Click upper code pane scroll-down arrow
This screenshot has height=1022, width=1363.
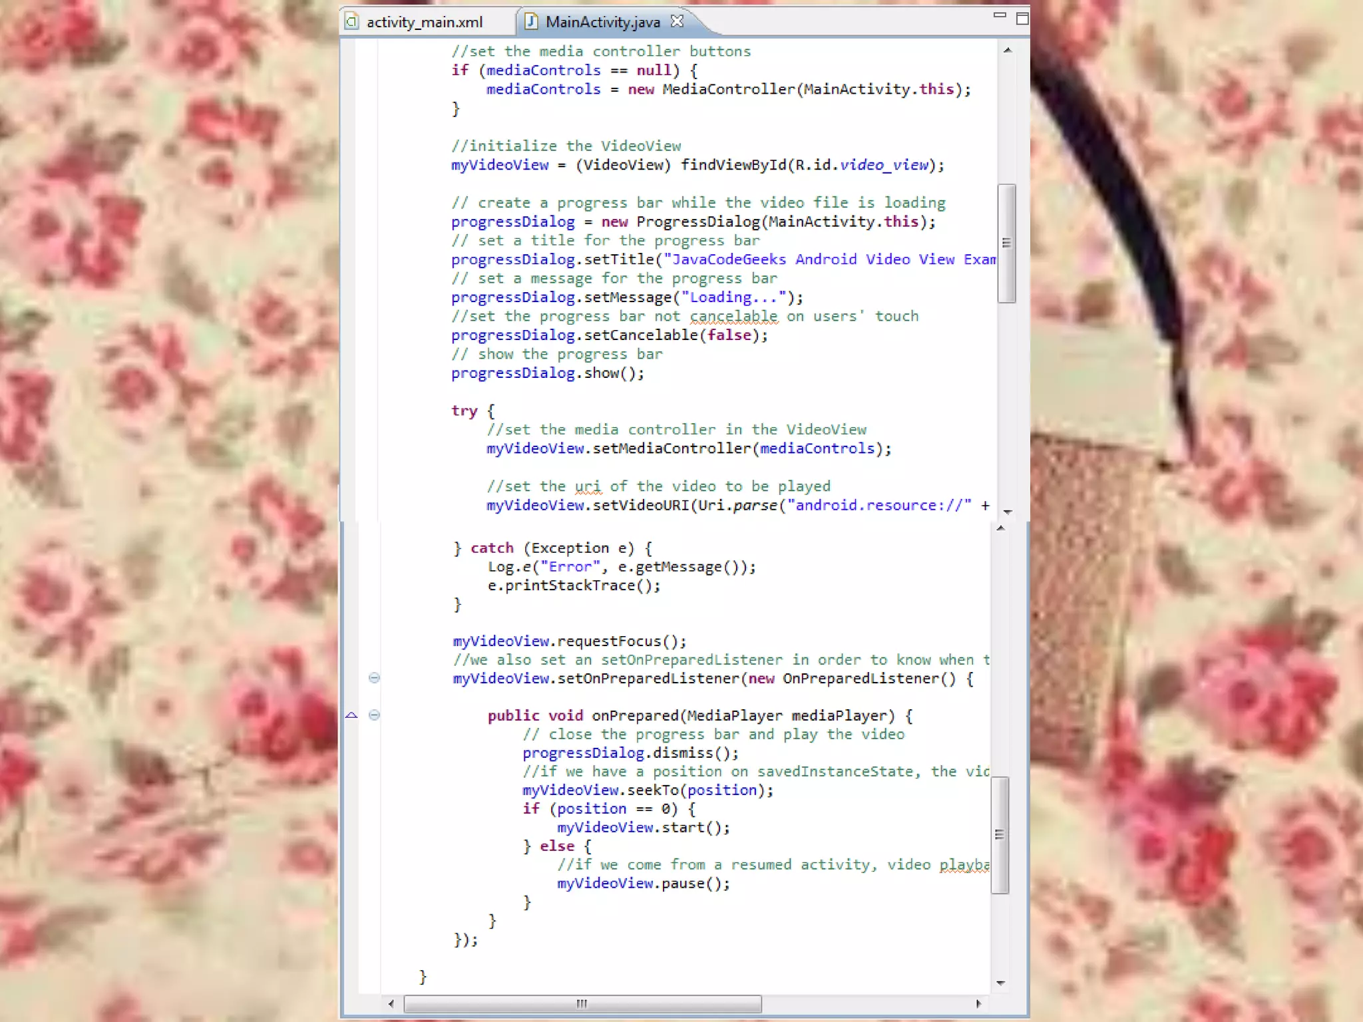tap(1007, 512)
